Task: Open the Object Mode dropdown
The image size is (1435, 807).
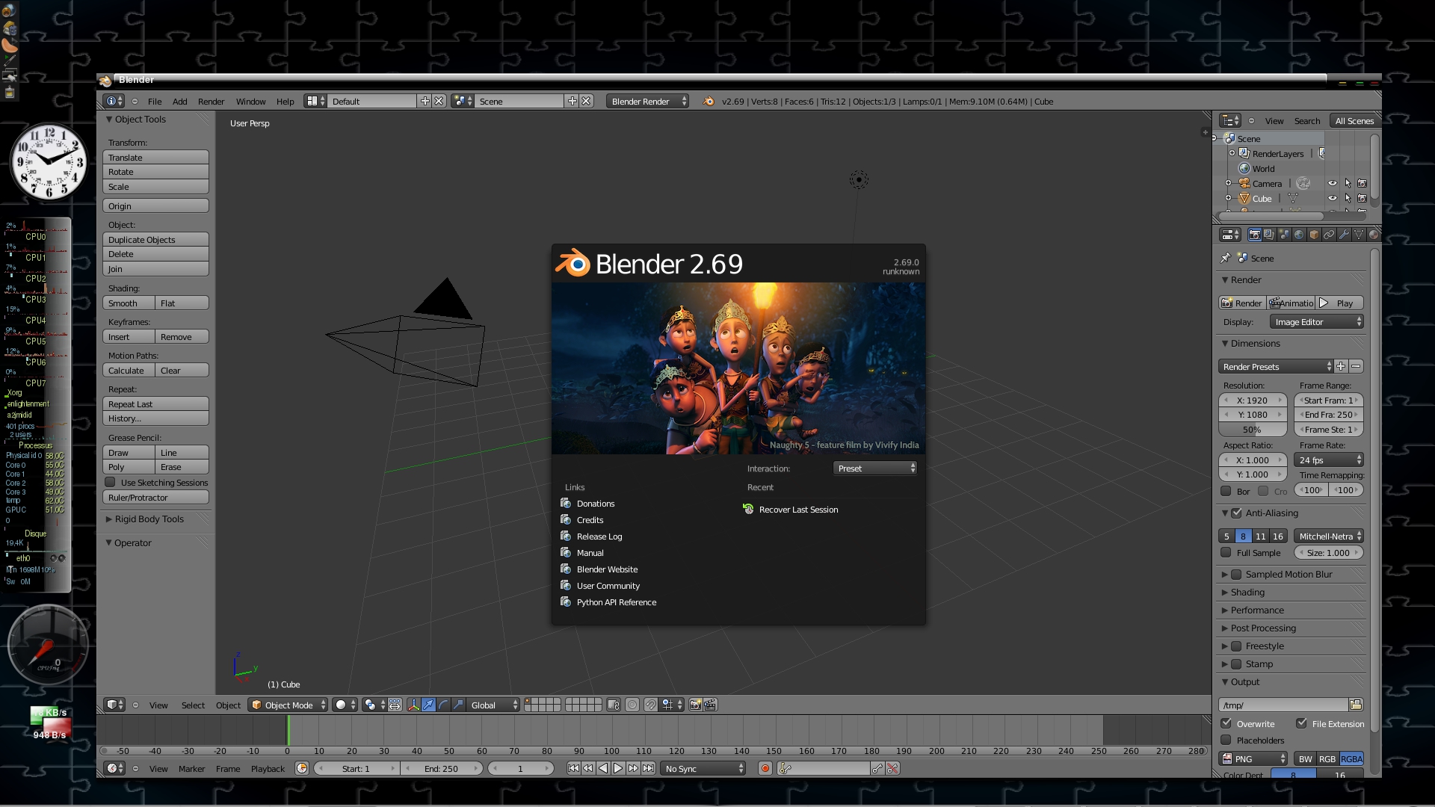Action: [x=288, y=705]
